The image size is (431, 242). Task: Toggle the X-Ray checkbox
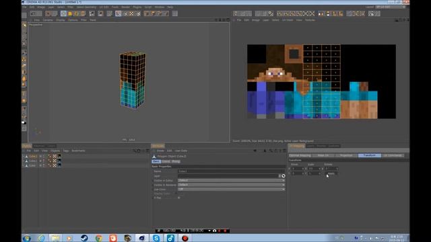tap(179, 198)
